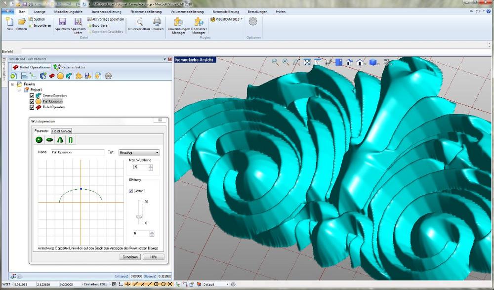494x290 pixels.
Task: Click the Glättung slider handle
Action: point(139,217)
